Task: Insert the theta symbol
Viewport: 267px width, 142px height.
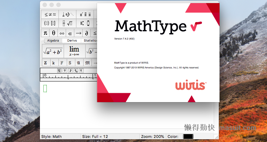Action: point(54,33)
